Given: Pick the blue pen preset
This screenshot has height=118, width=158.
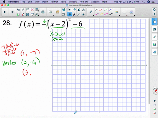Looking at the screenshot, I should [111, 10].
